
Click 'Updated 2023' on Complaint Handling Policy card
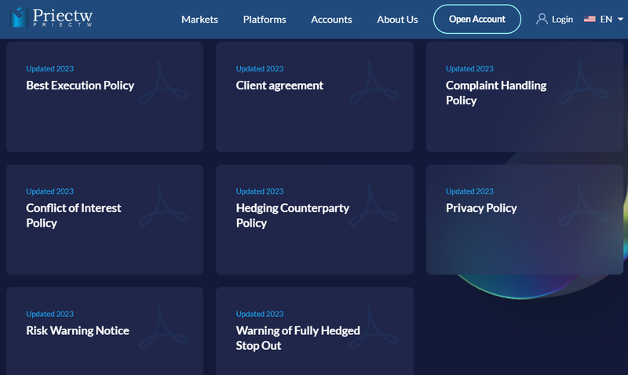[x=469, y=69]
